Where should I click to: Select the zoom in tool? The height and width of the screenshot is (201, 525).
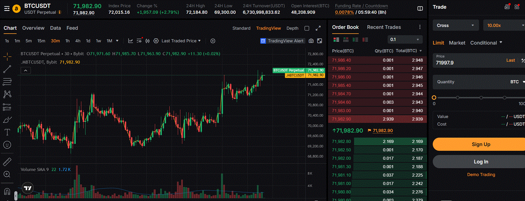(7, 174)
